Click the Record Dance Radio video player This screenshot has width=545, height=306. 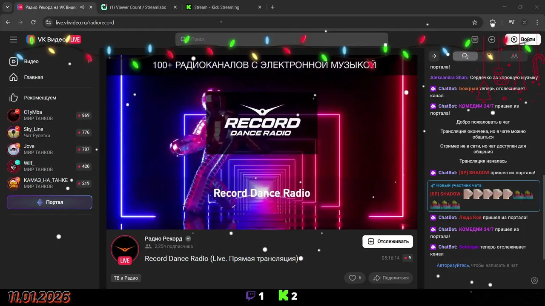262,142
